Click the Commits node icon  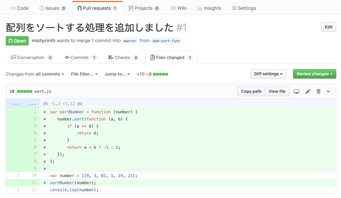[x=67, y=57]
